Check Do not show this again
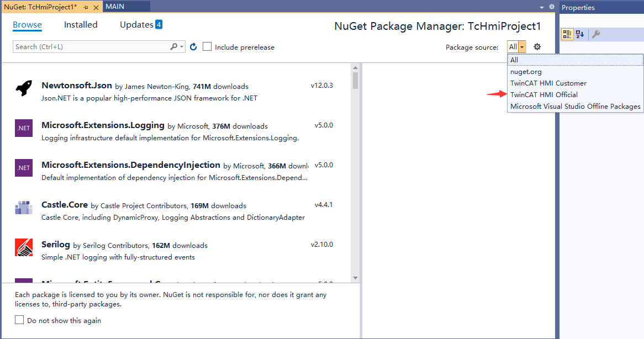This screenshot has width=644, height=339. point(20,320)
